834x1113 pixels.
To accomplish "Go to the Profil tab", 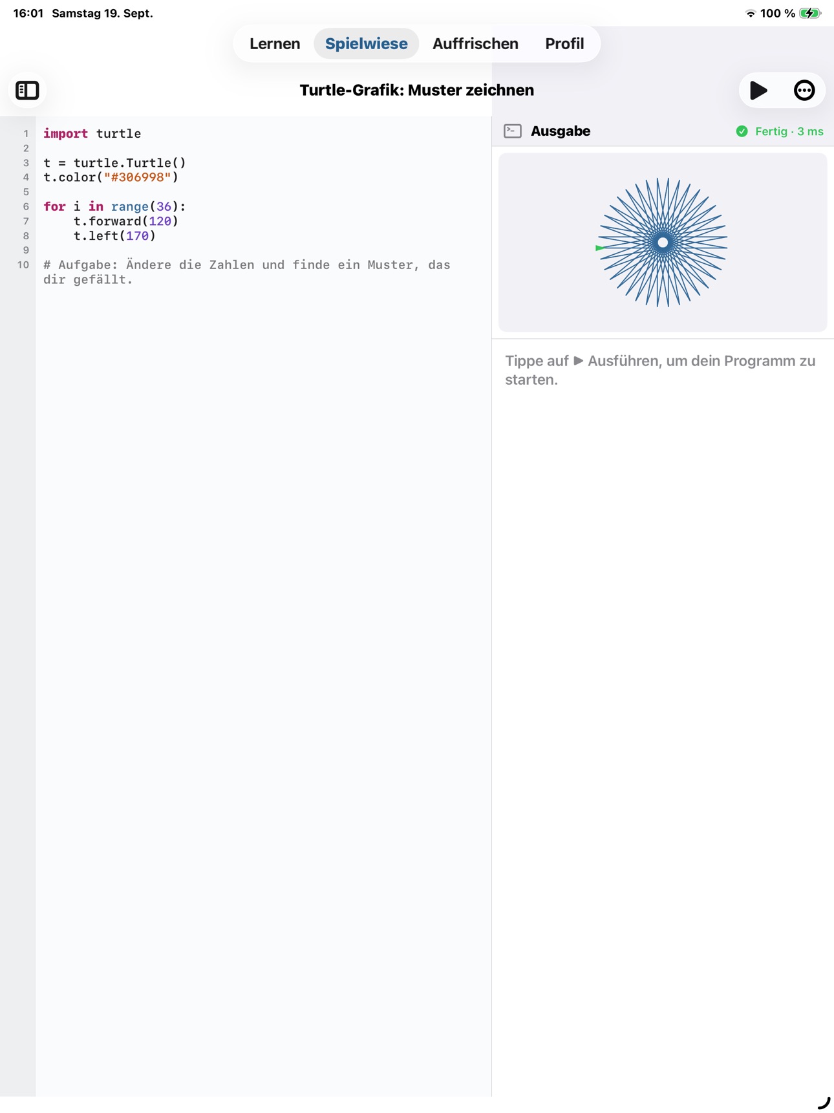I will pyautogui.click(x=564, y=43).
